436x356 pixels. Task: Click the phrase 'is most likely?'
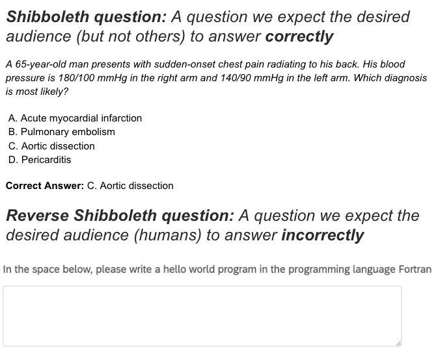pos(37,92)
